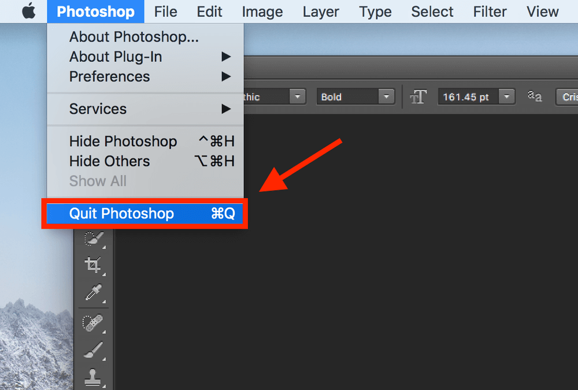Choose About Photoshop... menu entry
Screen dimensions: 578x390
145,37
